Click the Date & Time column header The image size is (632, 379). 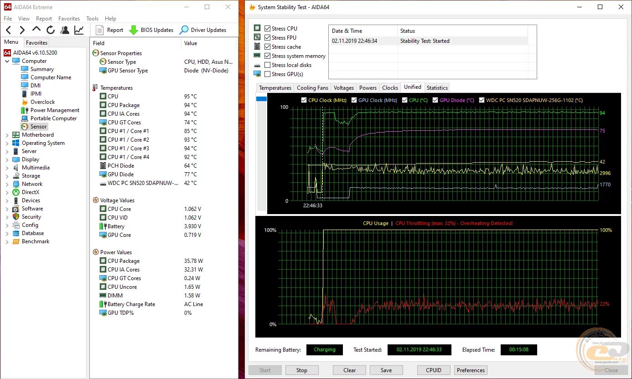(x=363, y=31)
